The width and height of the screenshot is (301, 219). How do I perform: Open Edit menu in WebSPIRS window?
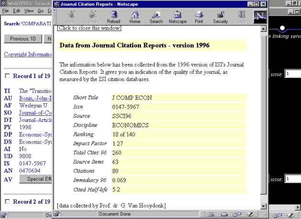tap(17, 11)
